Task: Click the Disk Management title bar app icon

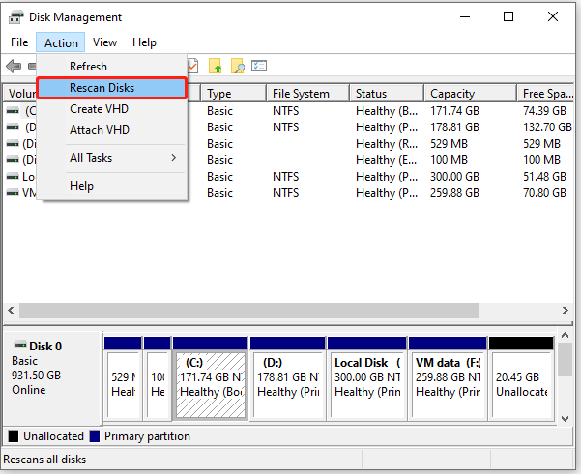Action: point(15,16)
